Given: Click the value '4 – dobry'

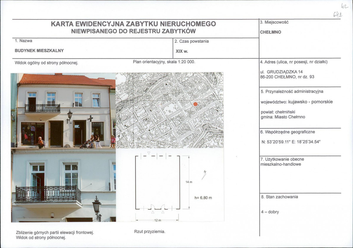Looking at the screenshot, I should click(270, 212).
